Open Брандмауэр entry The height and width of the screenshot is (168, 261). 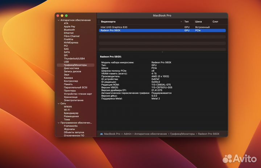tap(71, 113)
